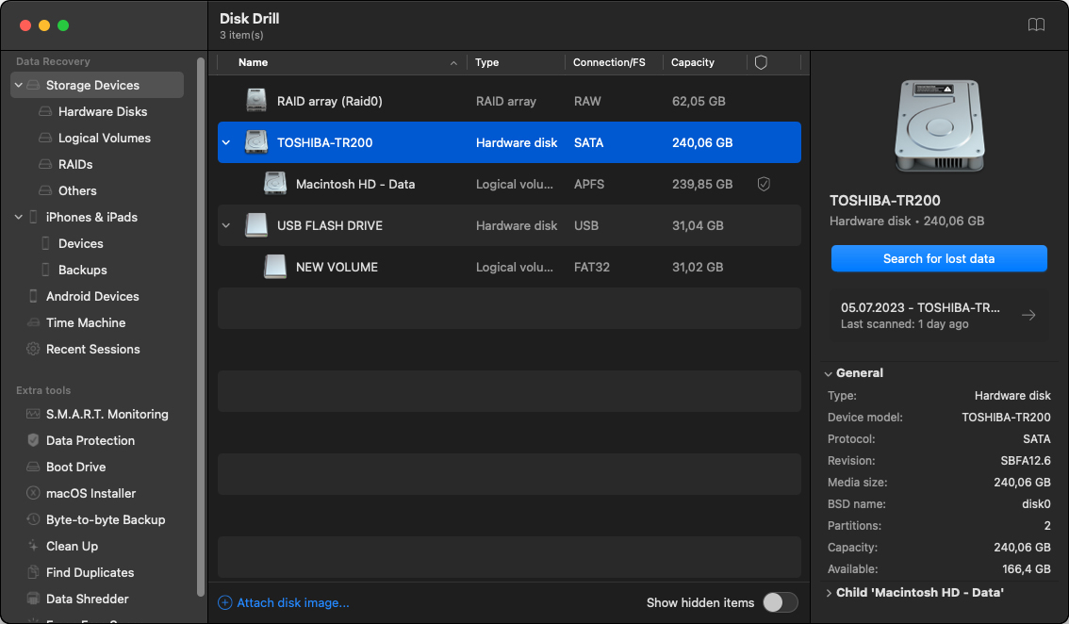The width and height of the screenshot is (1069, 624).
Task: Click the Macintosh HD - Data volume icon
Action: click(275, 184)
